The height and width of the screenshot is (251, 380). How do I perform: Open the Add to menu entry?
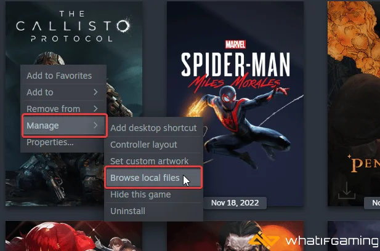pos(63,92)
